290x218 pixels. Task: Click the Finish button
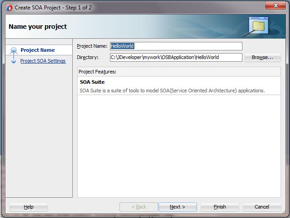click(220, 207)
